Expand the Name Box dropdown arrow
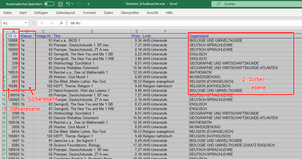This screenshot has width=302, height=159. [x=26, y=23]
